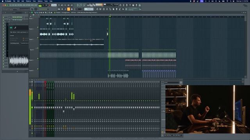
Task: Select the Zoom tool in Playlist toolbar
Action: tap(50, 12)
